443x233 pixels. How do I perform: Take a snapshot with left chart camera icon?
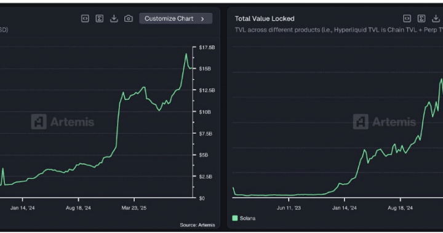click(129, 18)
